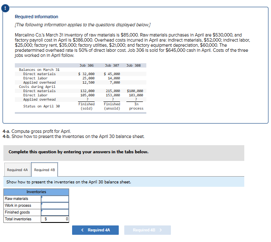
Task: Click the Inventories table header
Action: (x=36, y=192)
